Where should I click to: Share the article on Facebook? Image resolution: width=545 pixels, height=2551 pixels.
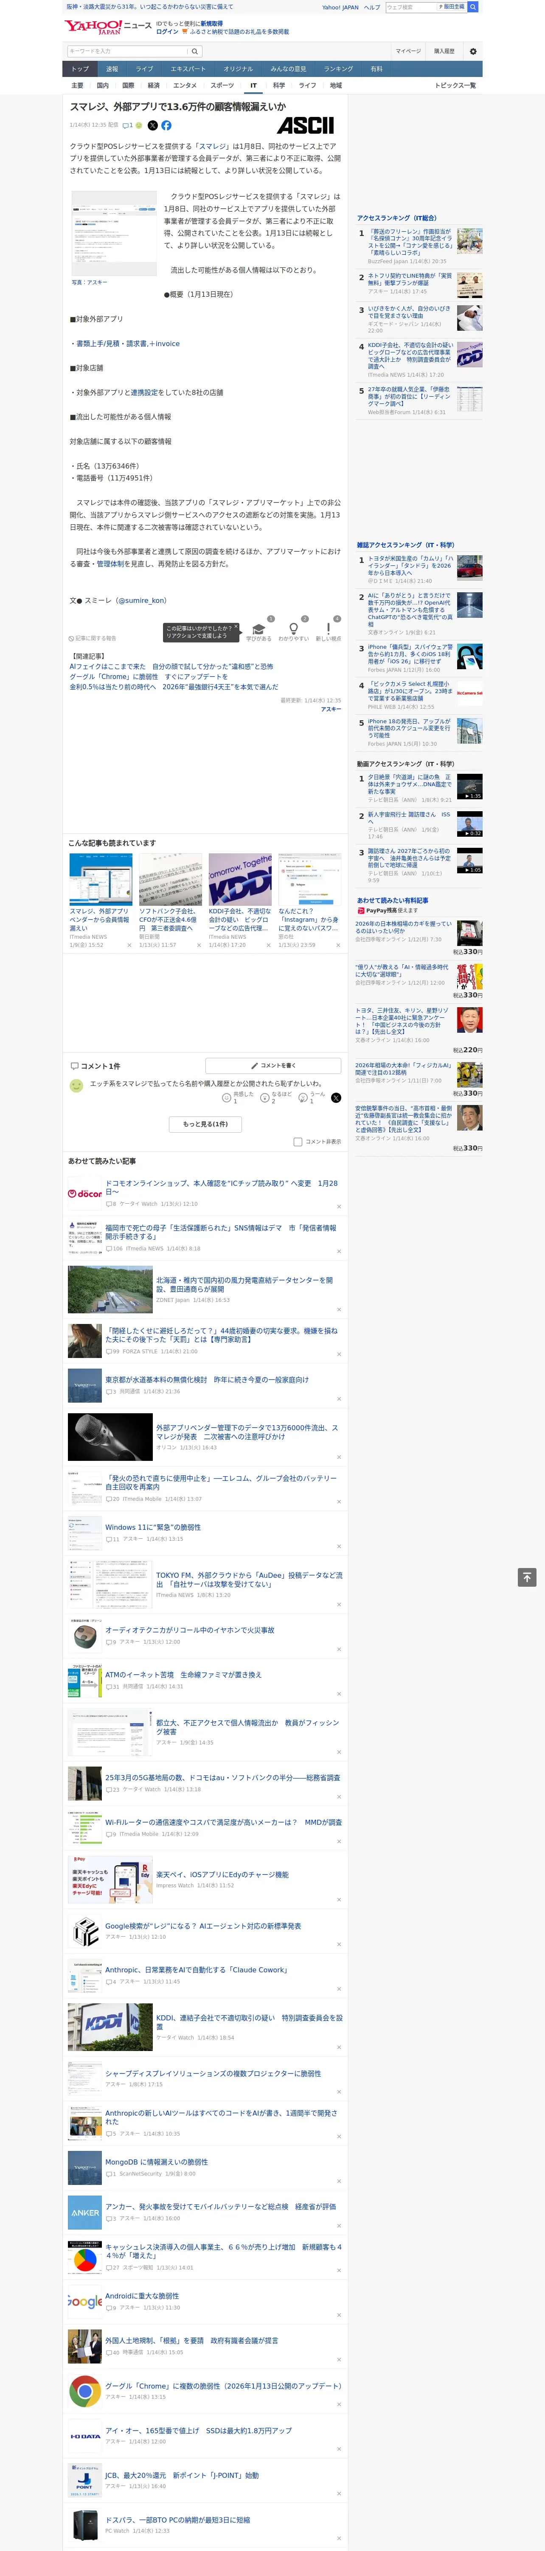pos(166,126)
